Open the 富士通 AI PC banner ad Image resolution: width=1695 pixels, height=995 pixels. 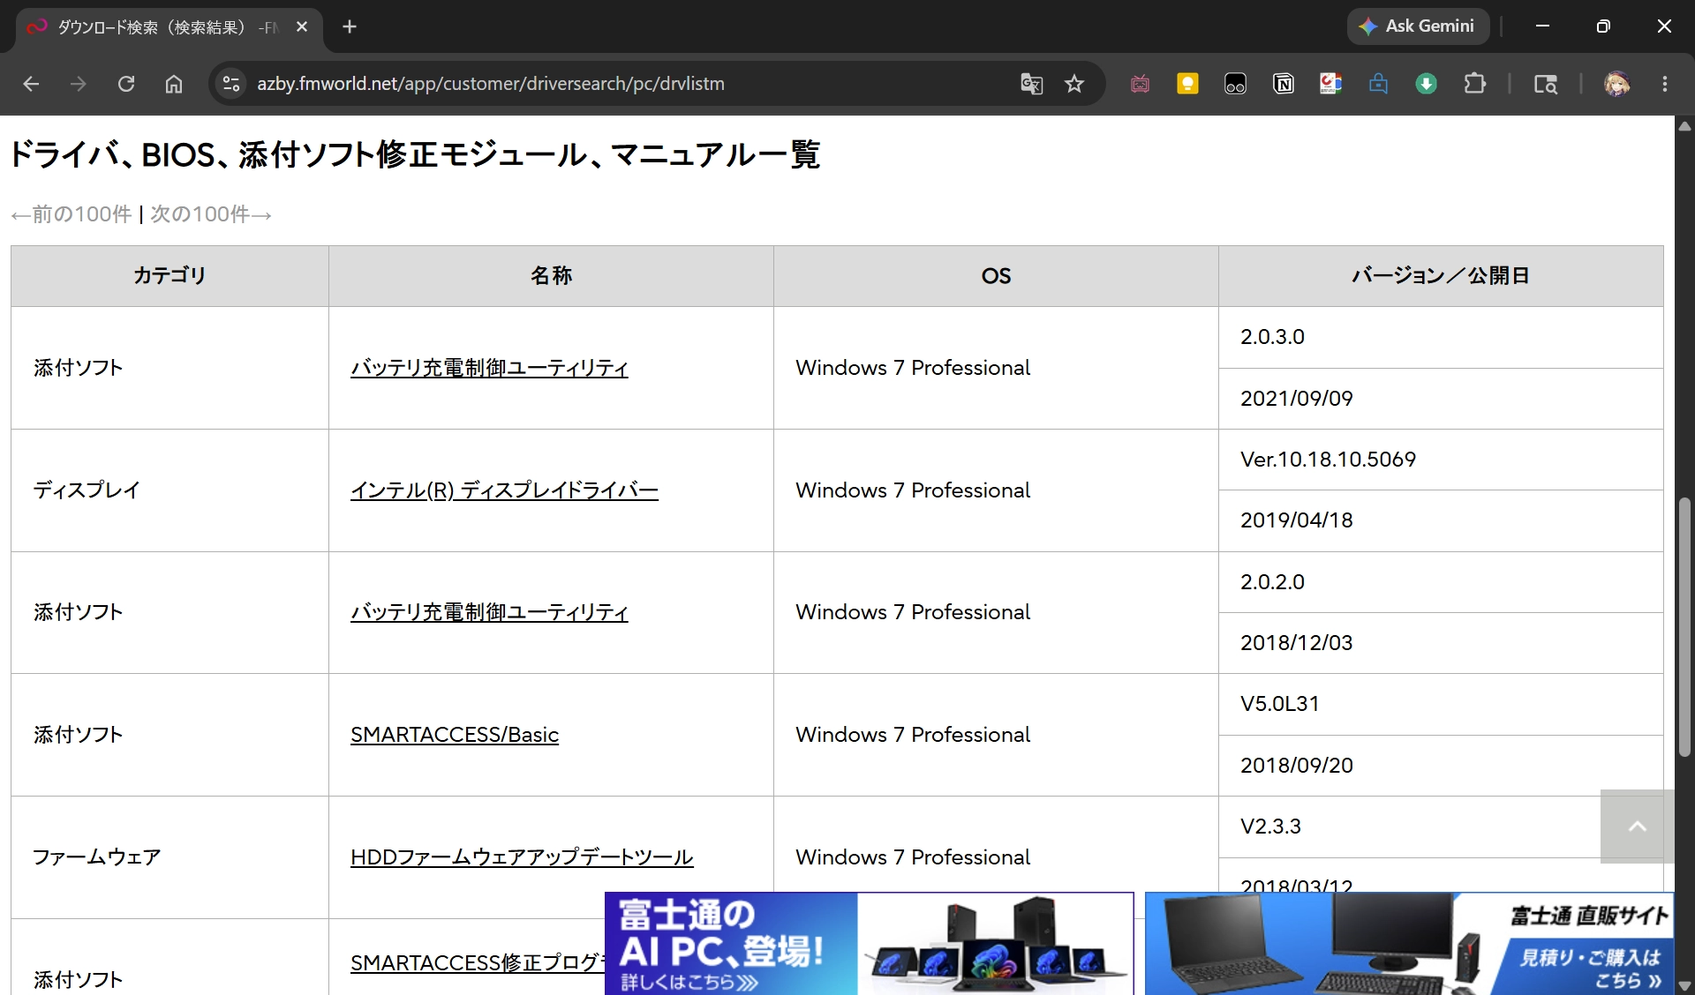pos(869,944)
